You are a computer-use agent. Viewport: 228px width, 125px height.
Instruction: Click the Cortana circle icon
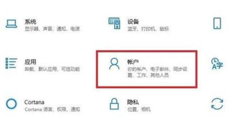coord(11,104)
